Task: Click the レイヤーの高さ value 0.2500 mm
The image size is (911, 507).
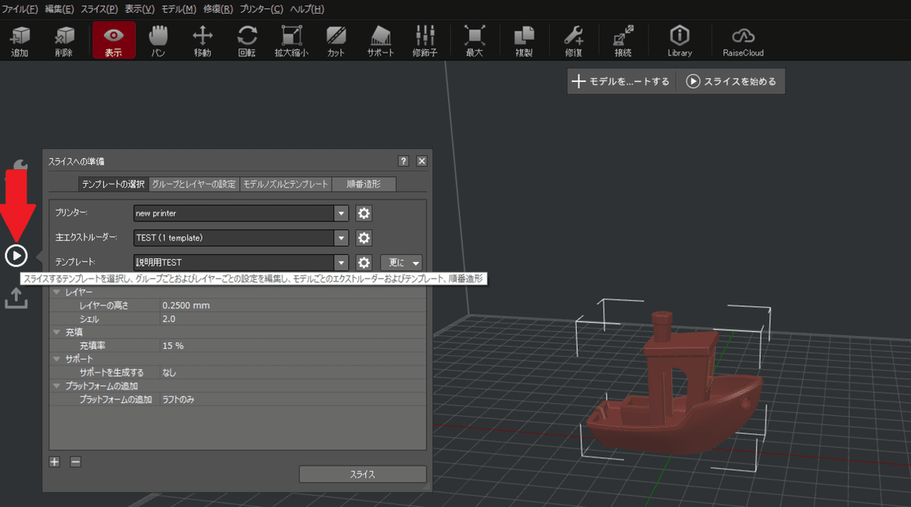Action: coord(186,306)
